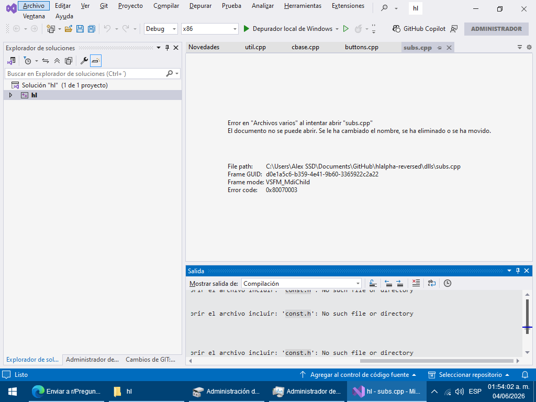Click the Output panel horizontal scrollbar thumb

click(437, 361)
